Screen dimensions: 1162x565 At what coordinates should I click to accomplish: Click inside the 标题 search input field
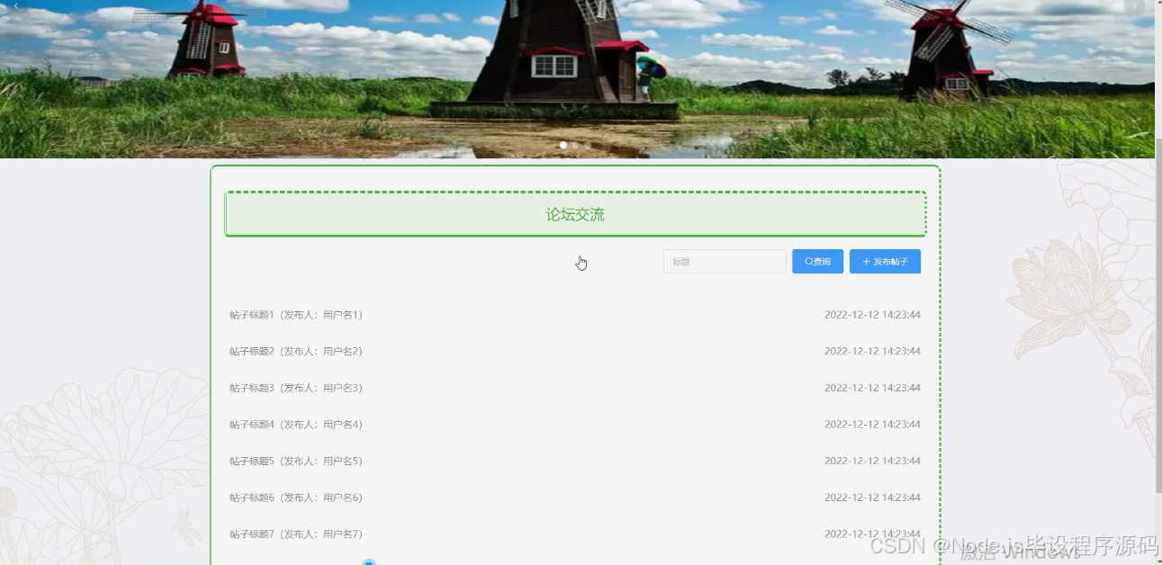coord(725,261)
